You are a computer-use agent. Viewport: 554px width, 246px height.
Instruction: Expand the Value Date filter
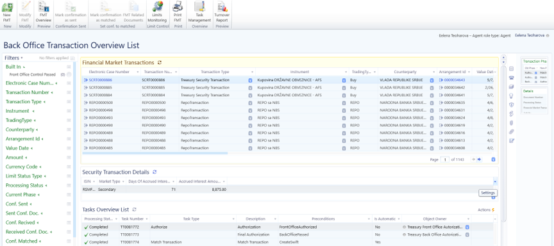point(32,148)
